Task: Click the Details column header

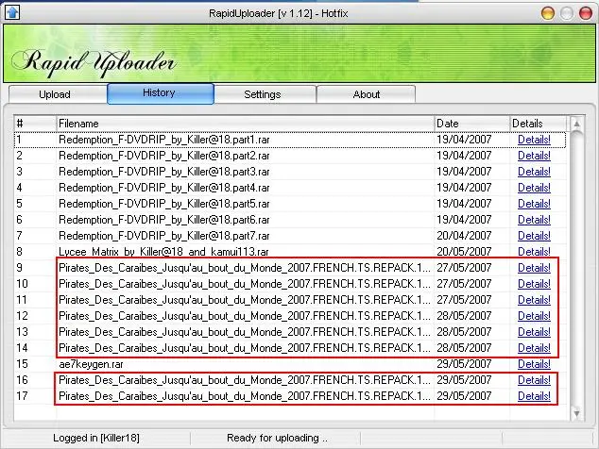Action: coord(538,124)
